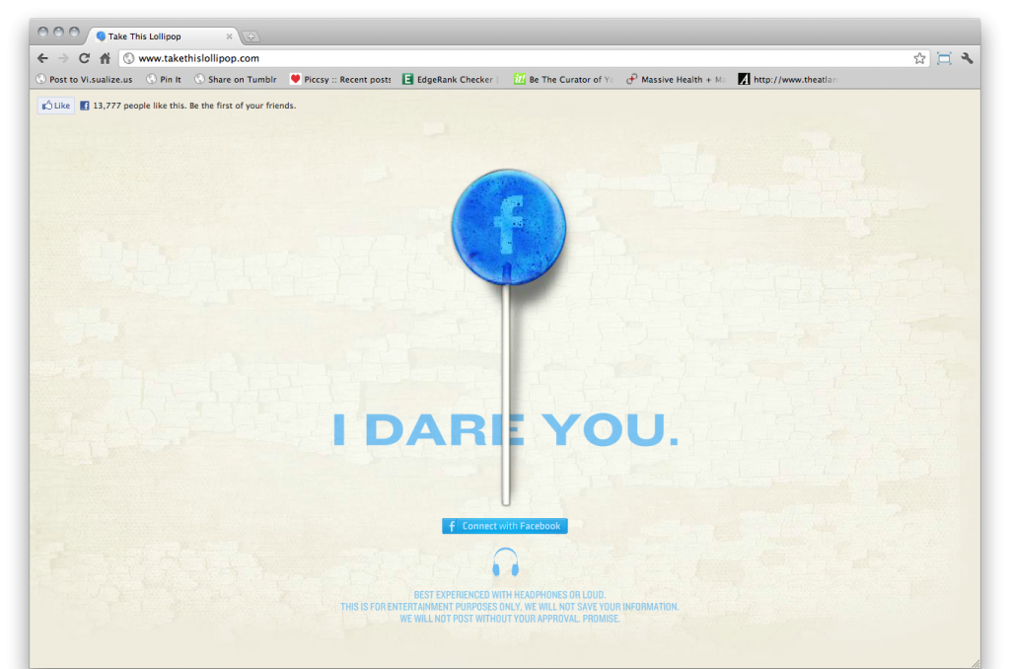Click 'BEST EXPERIENCED WITH HEADPHONES OR LOUD' text
This screenshot has width=1010, height=669.
510,595
